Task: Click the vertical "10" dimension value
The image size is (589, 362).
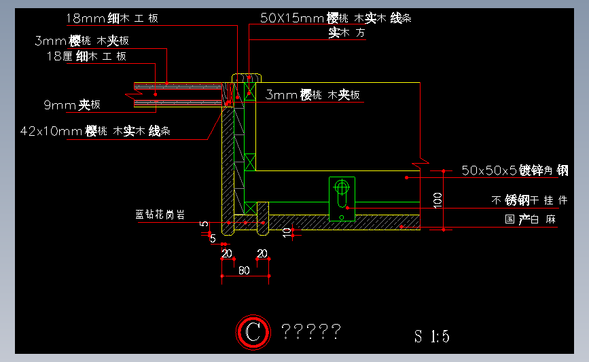Action: [x=287, y=232]
